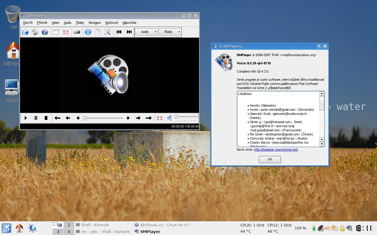This screenshot has height=235, width=377.
Task: Click the battery icon in the tray
Action: 314,228
